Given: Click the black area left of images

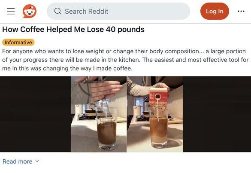Looking at the screenshot, I should (35, 114).
